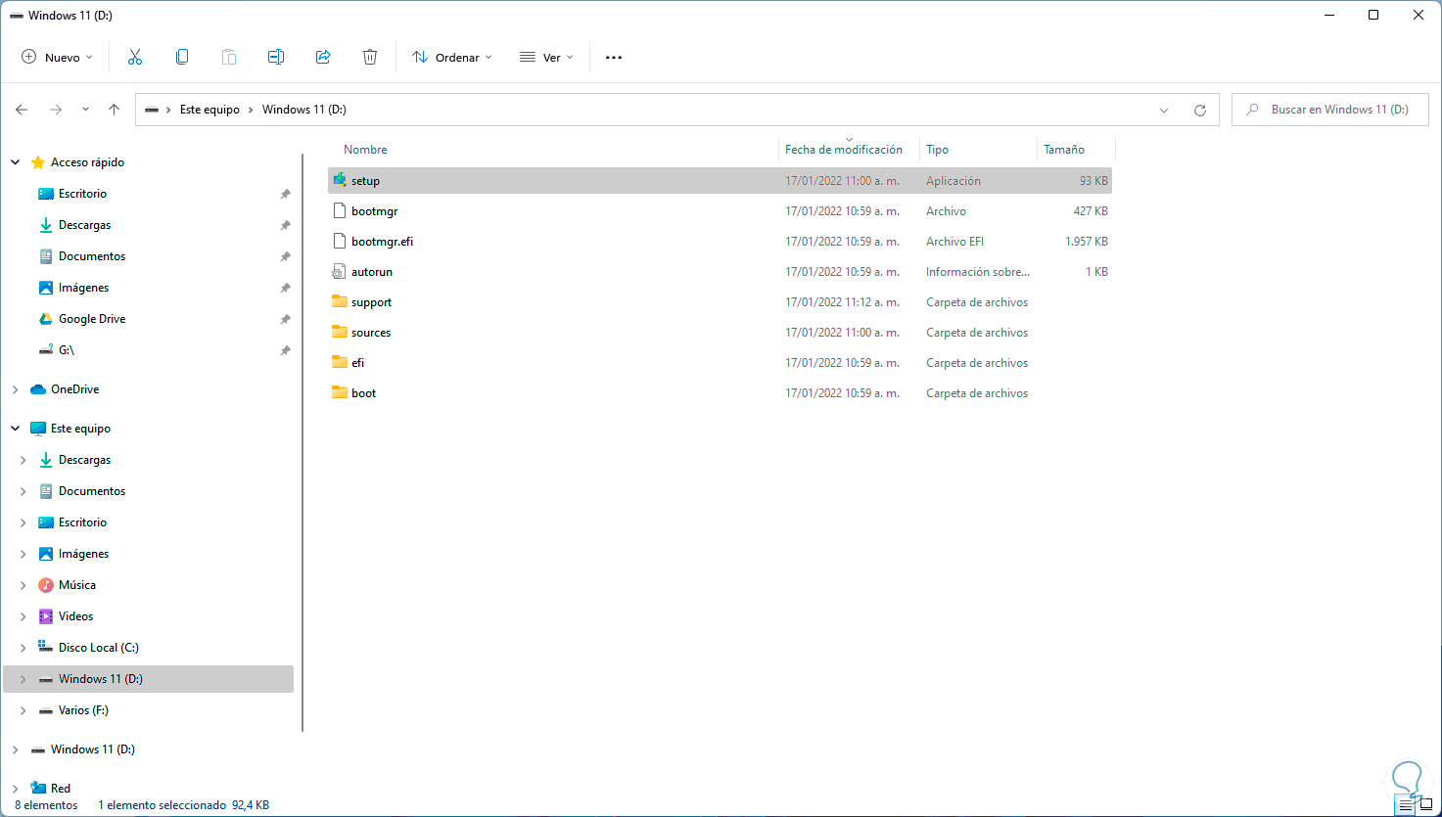Open G:\ drive in quick access
The height and width of the screenshot is (817, 1442).
pyautogui.click(x=67, y=350)
